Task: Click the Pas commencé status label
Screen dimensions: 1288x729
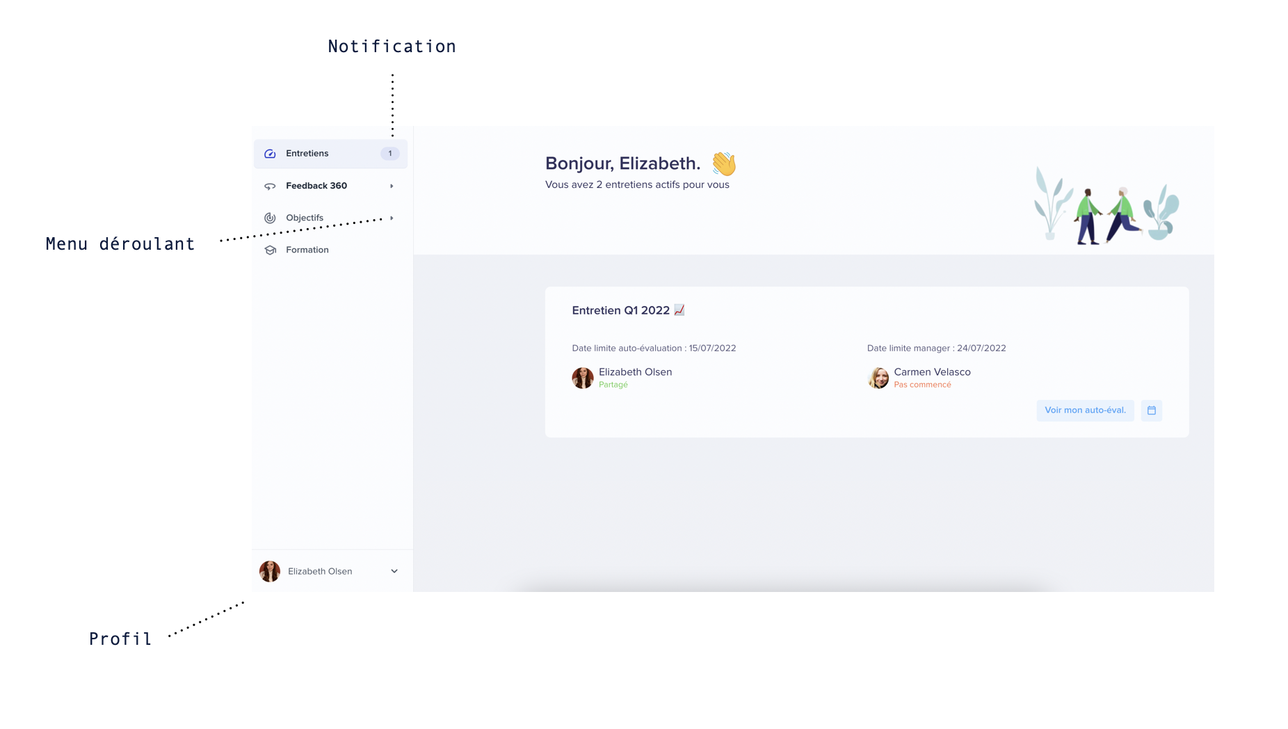Action: 922,385
